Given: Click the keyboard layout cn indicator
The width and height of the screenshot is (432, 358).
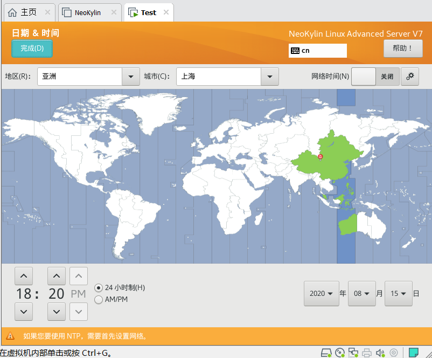Looking at the screenshot, I should (317, 51).
